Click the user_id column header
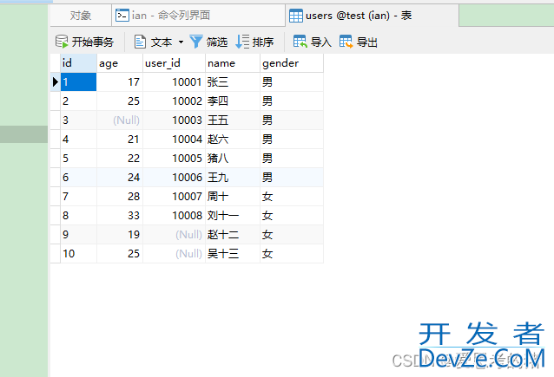This screenshot has width=554, height=377. coord(174,63)
